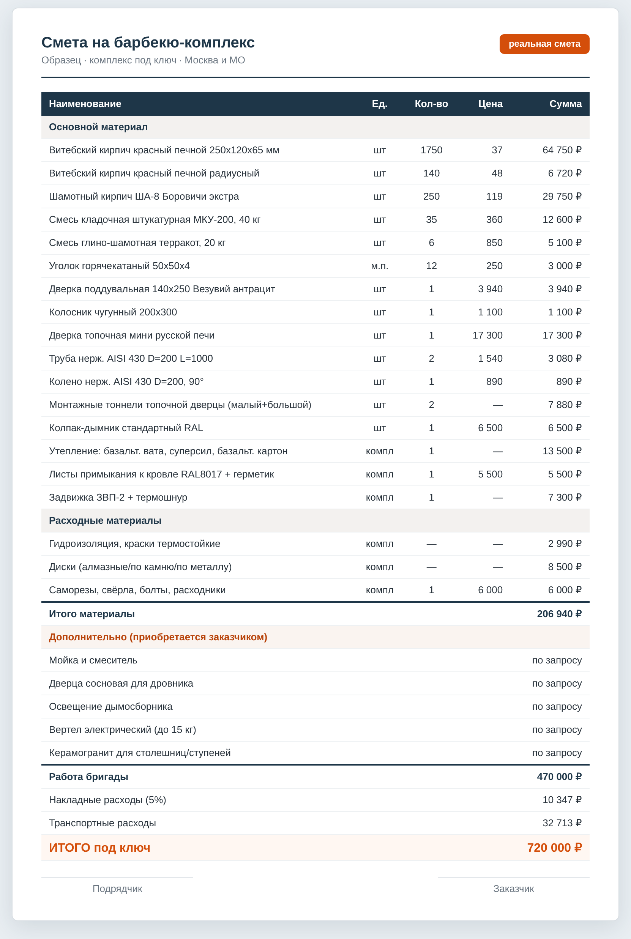Select the 'Наименование' column header

point(85,104)
